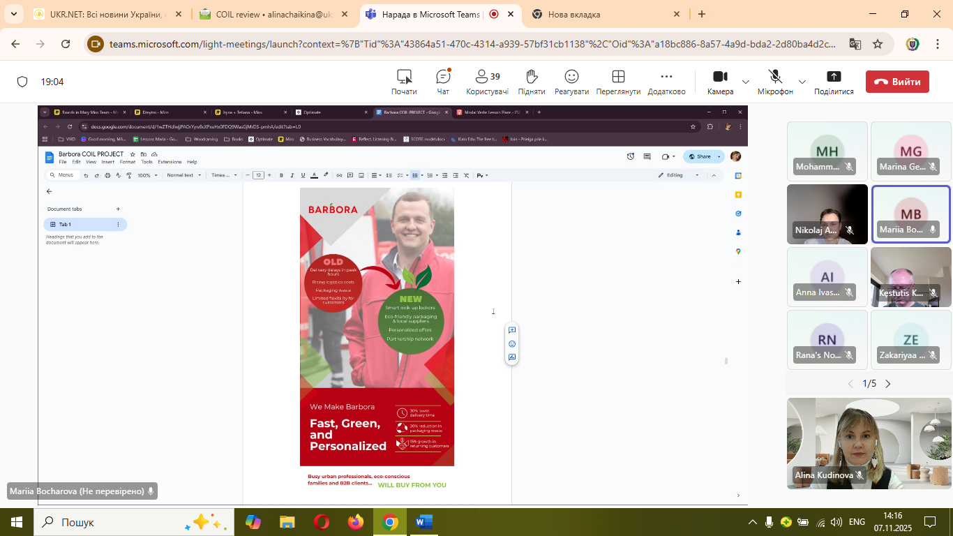Go to next page of participants

[x=888, y=383]
